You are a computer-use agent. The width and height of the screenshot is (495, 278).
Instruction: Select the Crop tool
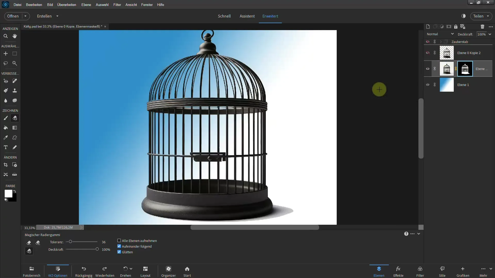[5, 165]
